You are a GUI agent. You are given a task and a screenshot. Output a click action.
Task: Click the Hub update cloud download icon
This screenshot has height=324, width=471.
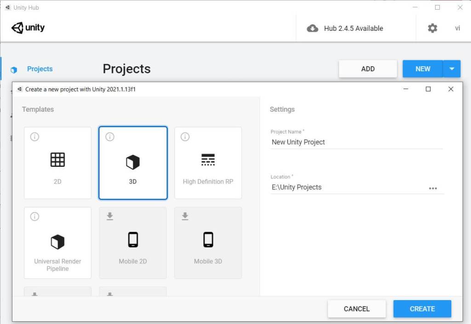point(312,28)
